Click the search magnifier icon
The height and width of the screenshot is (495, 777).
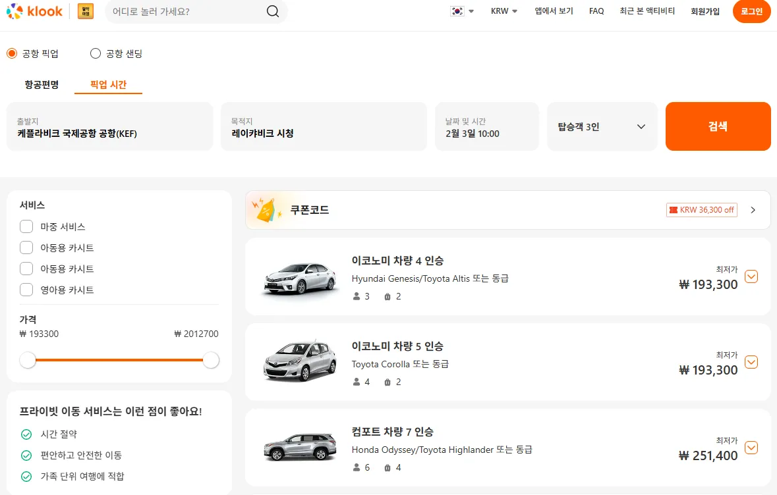[272, 11]
